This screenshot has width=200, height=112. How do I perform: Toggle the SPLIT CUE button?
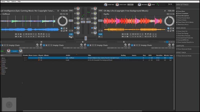click(130, 4)
